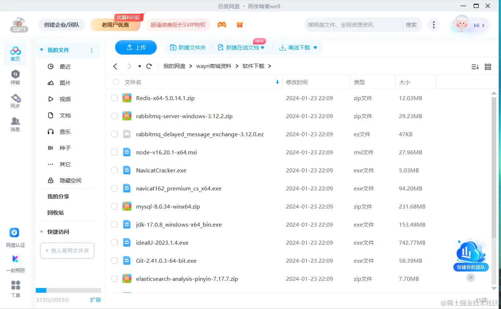Click the 搜索 search button
This screenshot has height=309, width=501.
tap(411, 25)
